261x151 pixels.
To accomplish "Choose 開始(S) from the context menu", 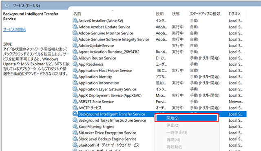I will coord(186,118).
